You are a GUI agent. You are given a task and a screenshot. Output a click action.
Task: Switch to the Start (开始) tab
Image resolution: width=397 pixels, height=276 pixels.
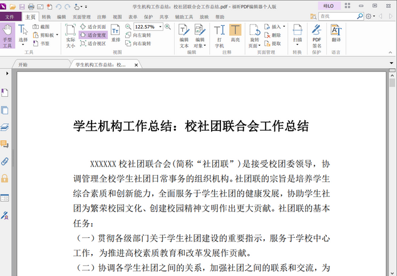23,64
